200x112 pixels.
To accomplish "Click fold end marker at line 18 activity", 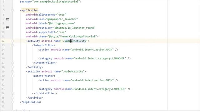I will (x=12, y=67).
